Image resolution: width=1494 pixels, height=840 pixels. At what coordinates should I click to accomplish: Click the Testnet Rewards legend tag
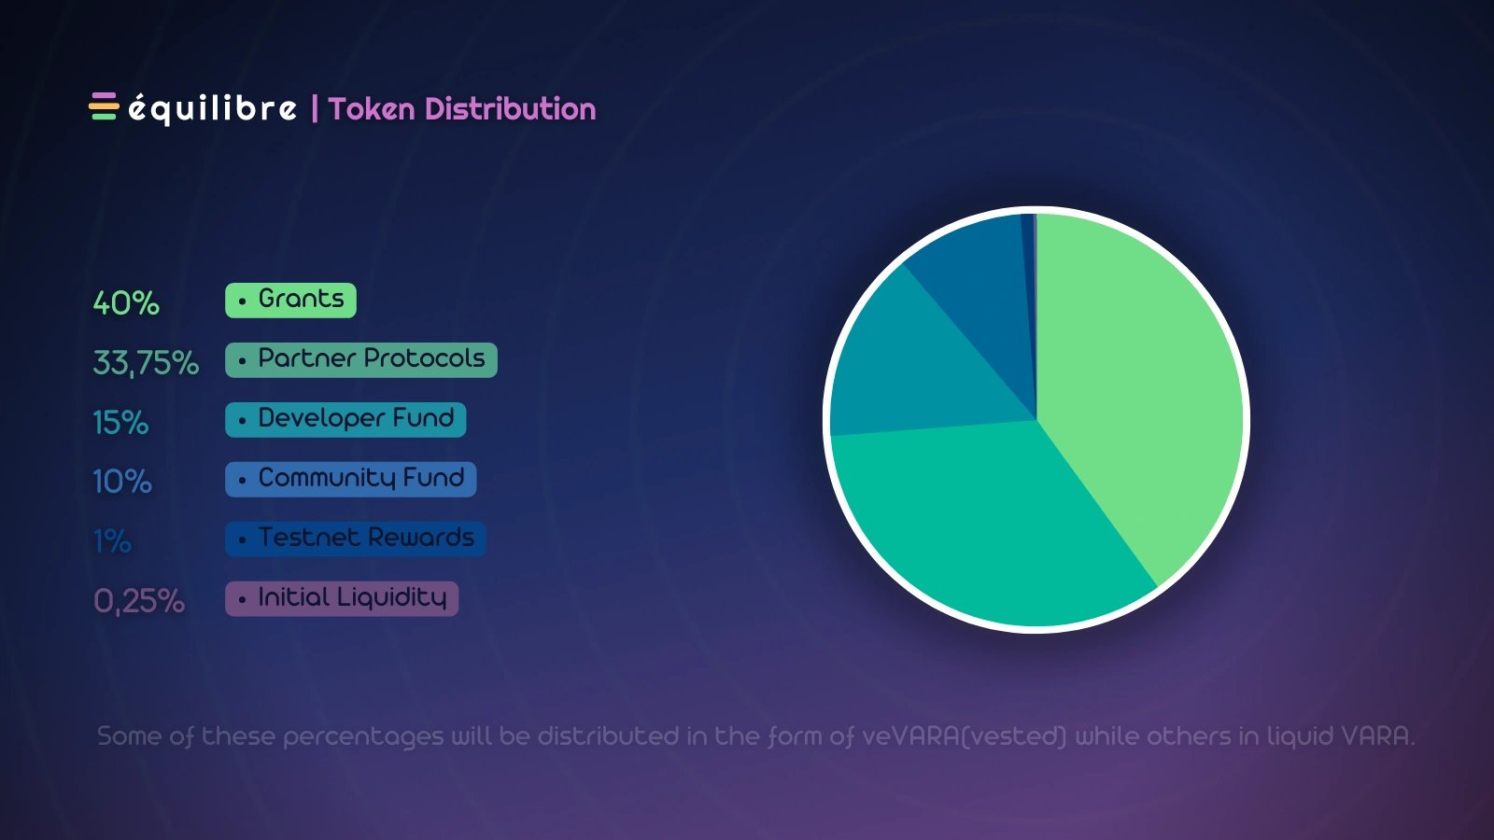[355, 539]
